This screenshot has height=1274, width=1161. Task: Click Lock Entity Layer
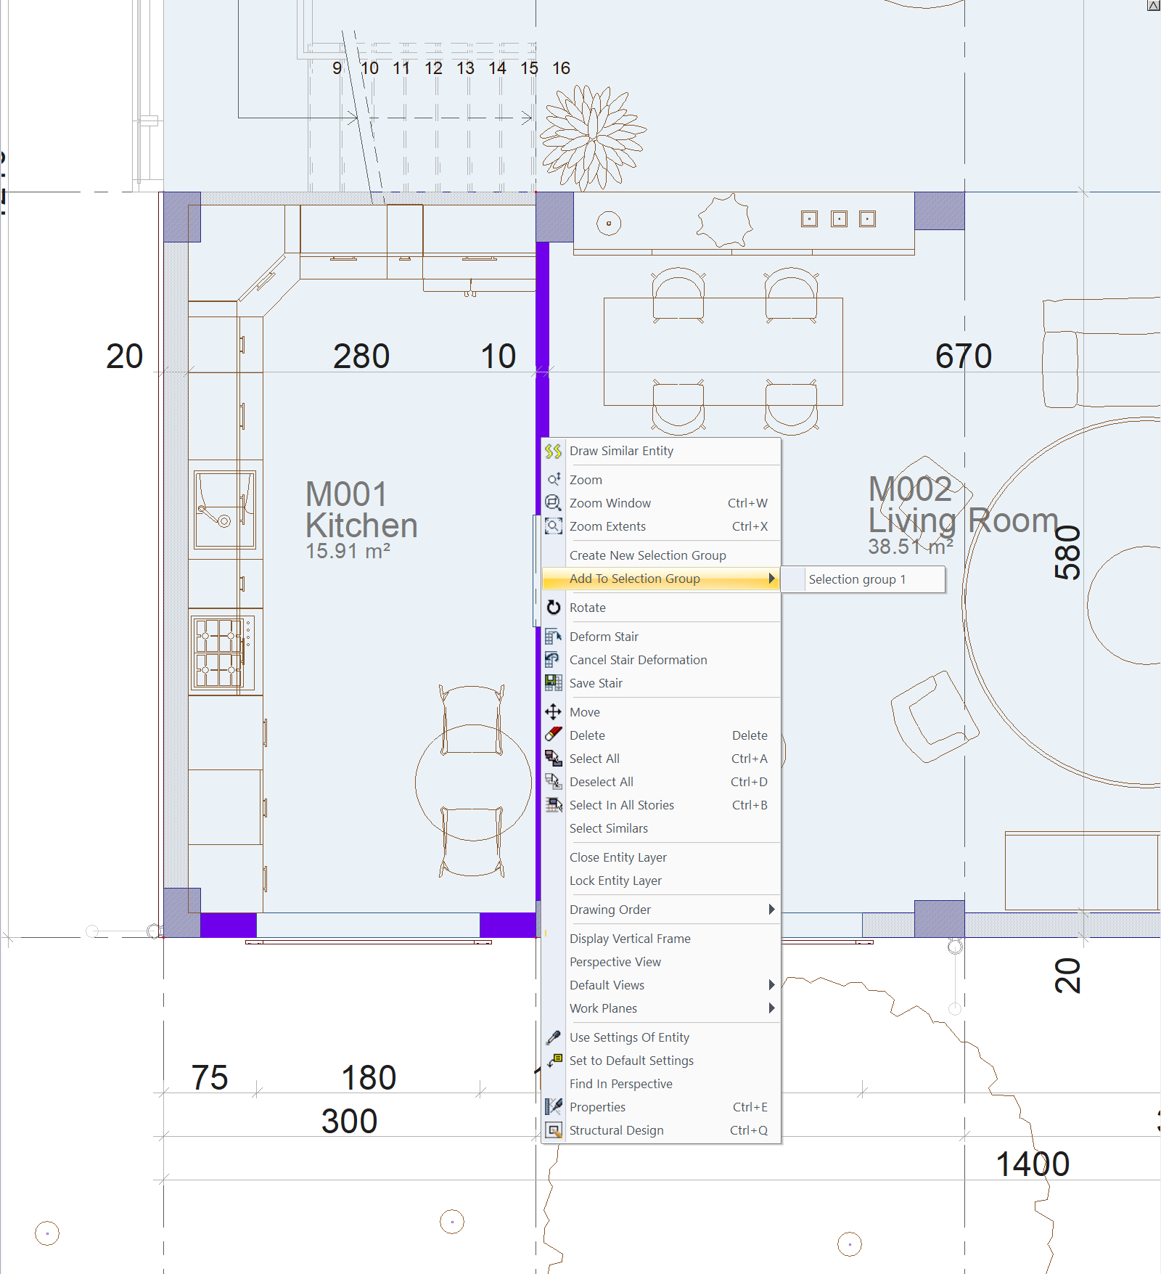tap(661, 881)
